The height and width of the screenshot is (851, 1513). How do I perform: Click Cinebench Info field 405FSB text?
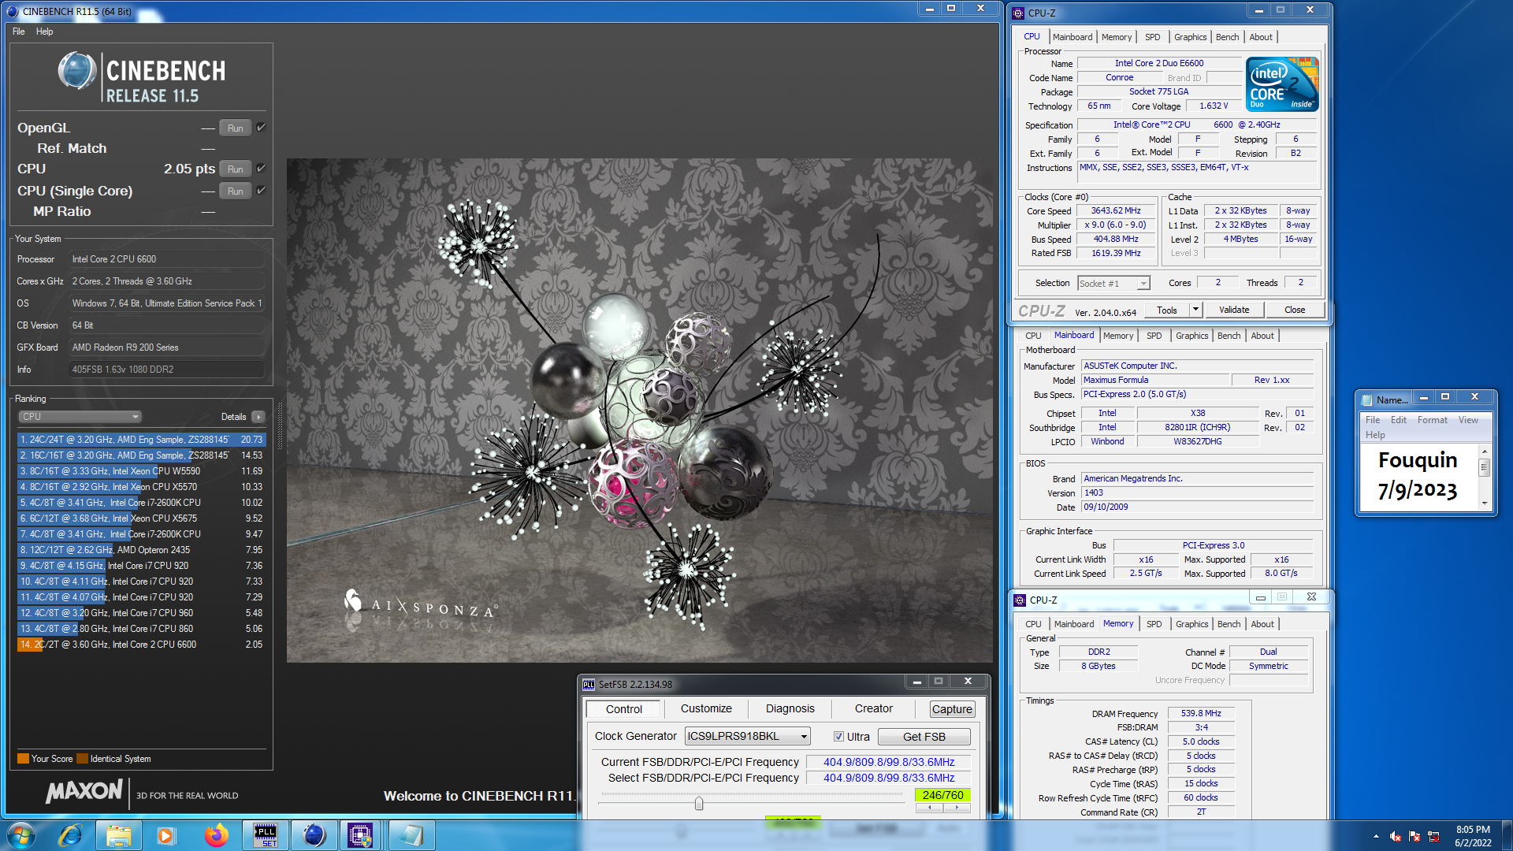[x=167, y=370]
